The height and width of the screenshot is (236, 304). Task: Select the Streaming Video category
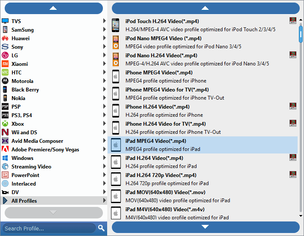click(54, 166)
